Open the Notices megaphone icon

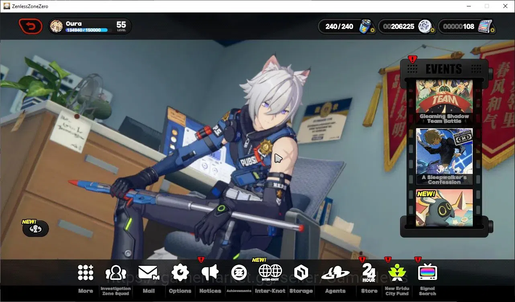click(210, 273)
